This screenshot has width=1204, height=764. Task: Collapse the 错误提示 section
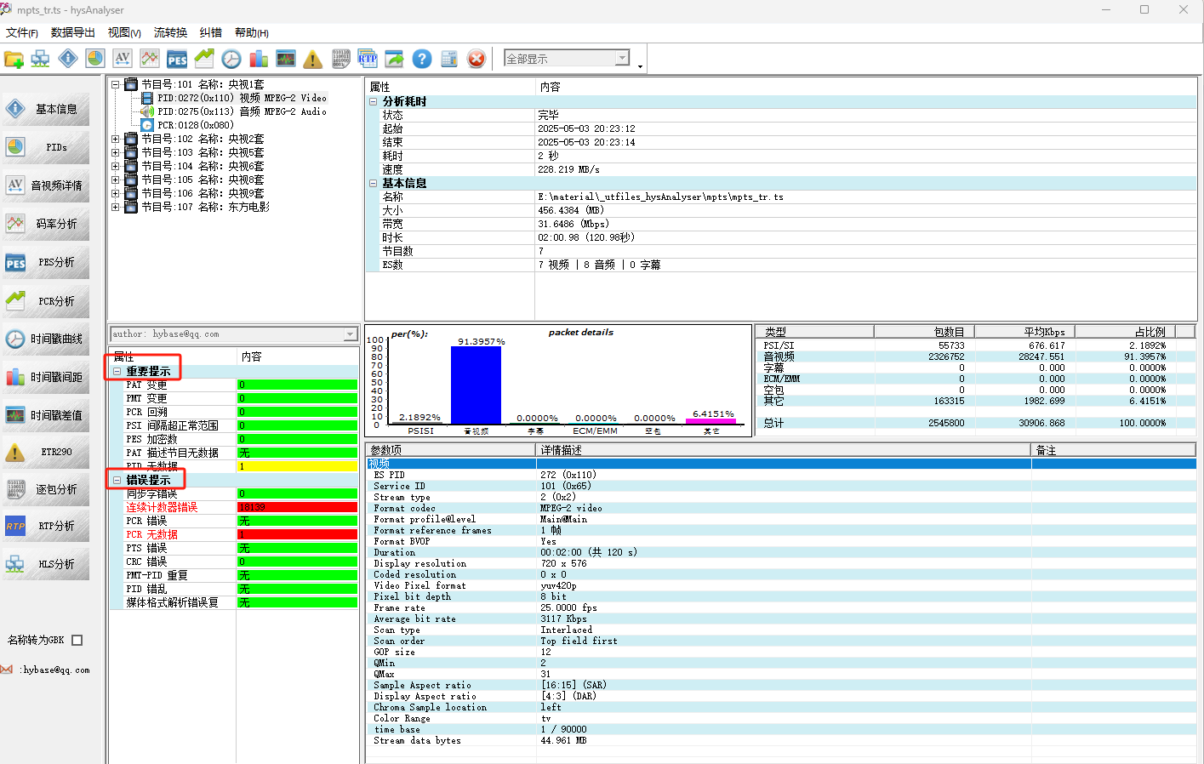pyautogui.click(x=117, y=481)
